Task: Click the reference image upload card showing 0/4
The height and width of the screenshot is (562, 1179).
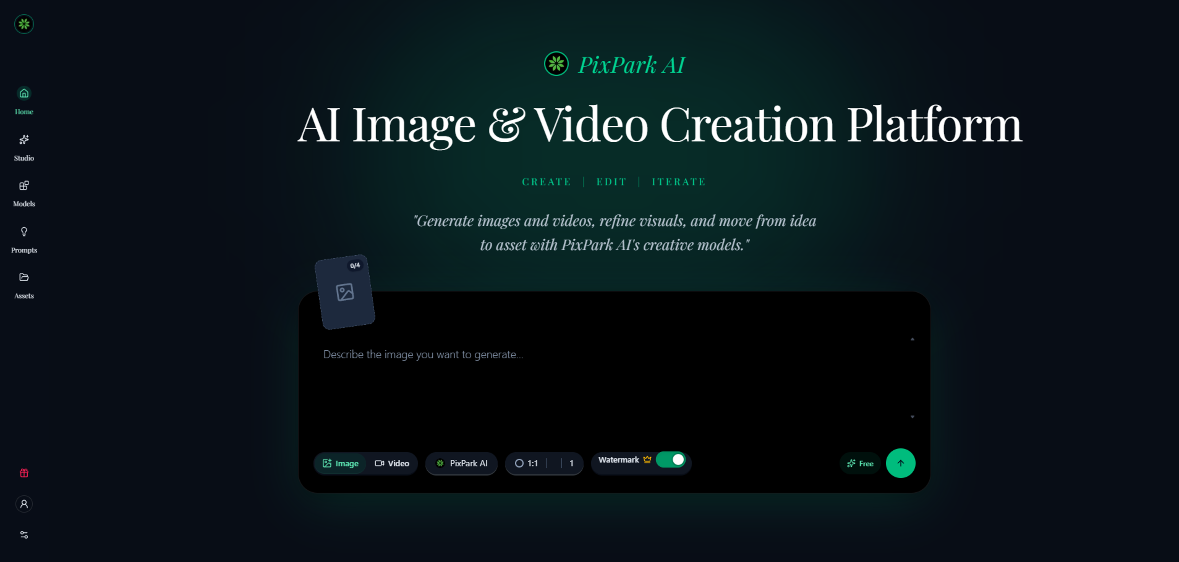Action: pyautogui.click(x=345, y=292)
